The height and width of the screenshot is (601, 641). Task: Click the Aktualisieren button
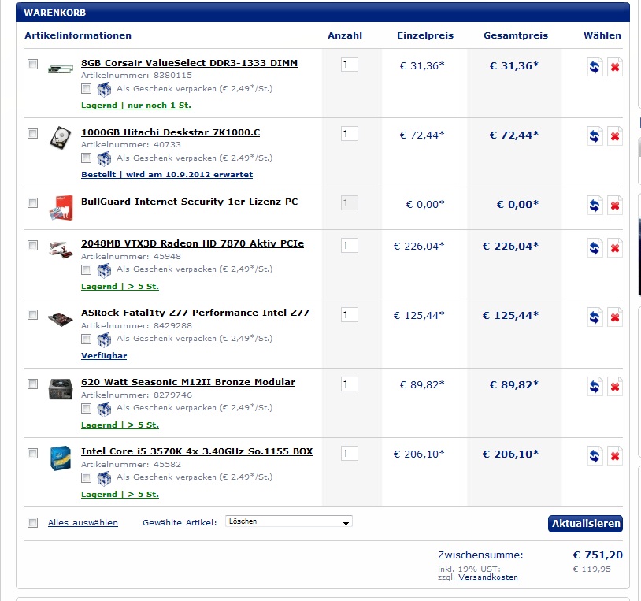[x=585, y=524]
